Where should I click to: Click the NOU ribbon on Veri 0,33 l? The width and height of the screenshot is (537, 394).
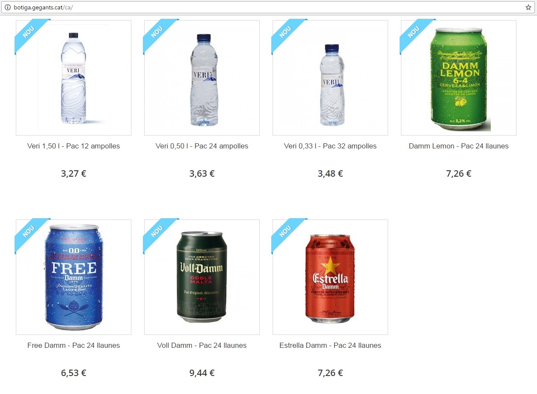click(286, 32)
